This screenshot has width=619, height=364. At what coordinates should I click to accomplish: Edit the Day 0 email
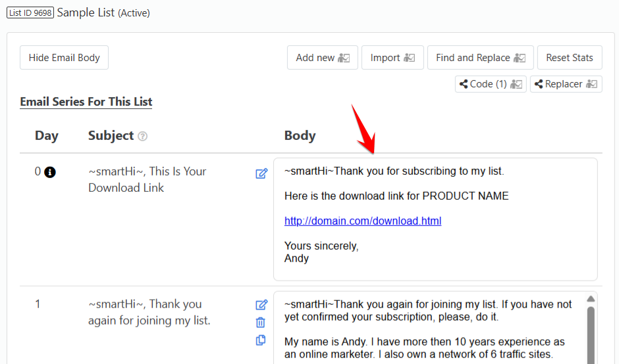click(261, 173)
